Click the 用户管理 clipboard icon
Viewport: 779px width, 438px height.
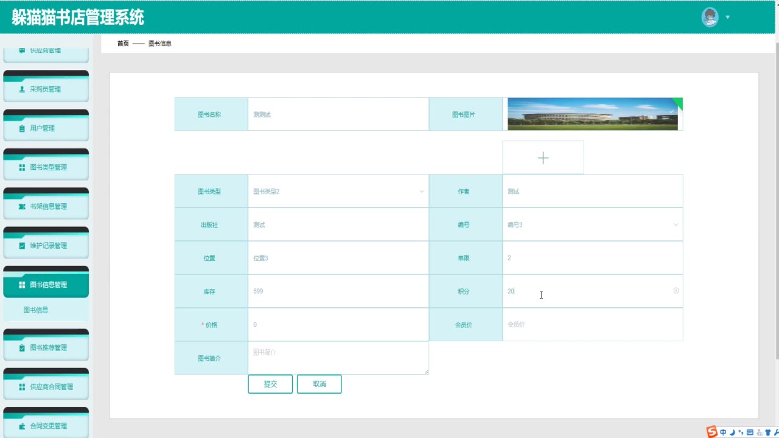pyautogui.click(x=23, y=128)
